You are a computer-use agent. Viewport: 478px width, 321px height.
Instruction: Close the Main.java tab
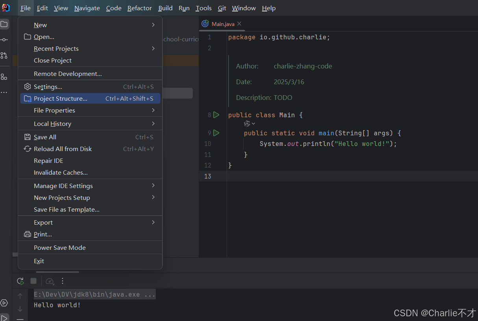[x=239, y=24]
